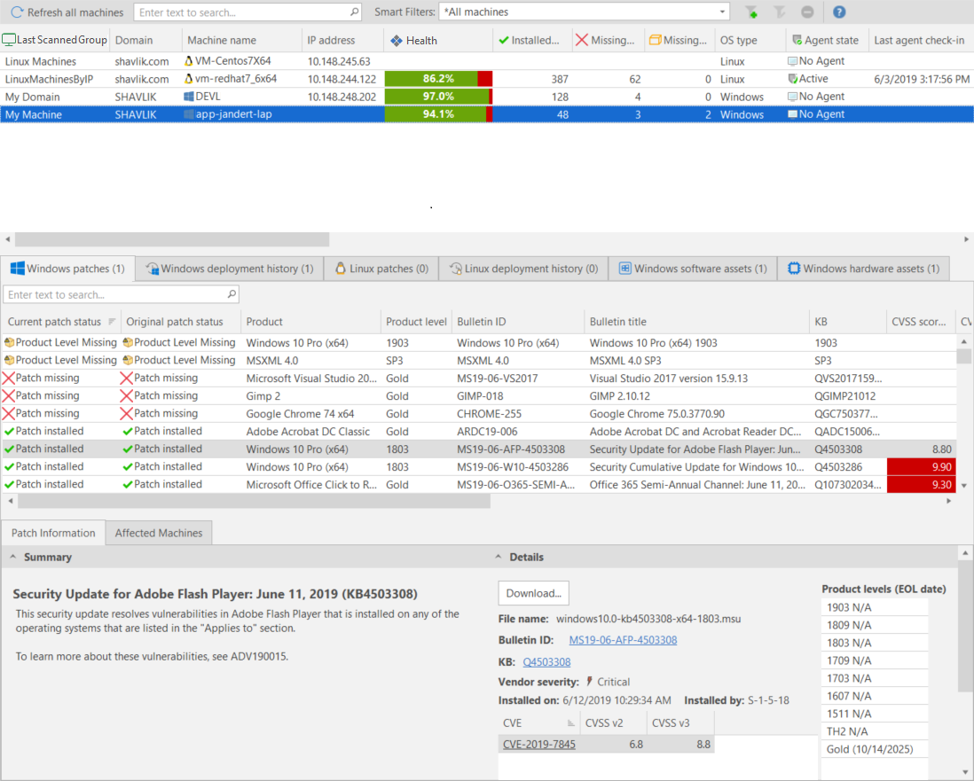
Task: Click the 86.2% health bar
Action: click(x=438, y=79)
